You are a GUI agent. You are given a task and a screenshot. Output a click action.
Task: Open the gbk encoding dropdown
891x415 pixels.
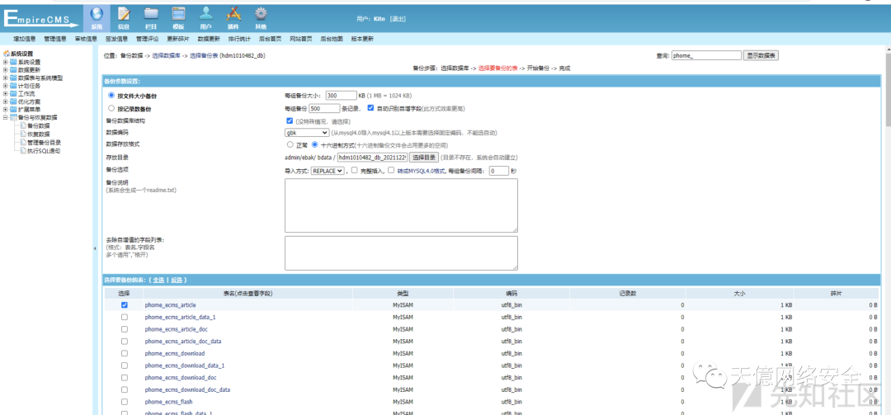pos(307,133)
